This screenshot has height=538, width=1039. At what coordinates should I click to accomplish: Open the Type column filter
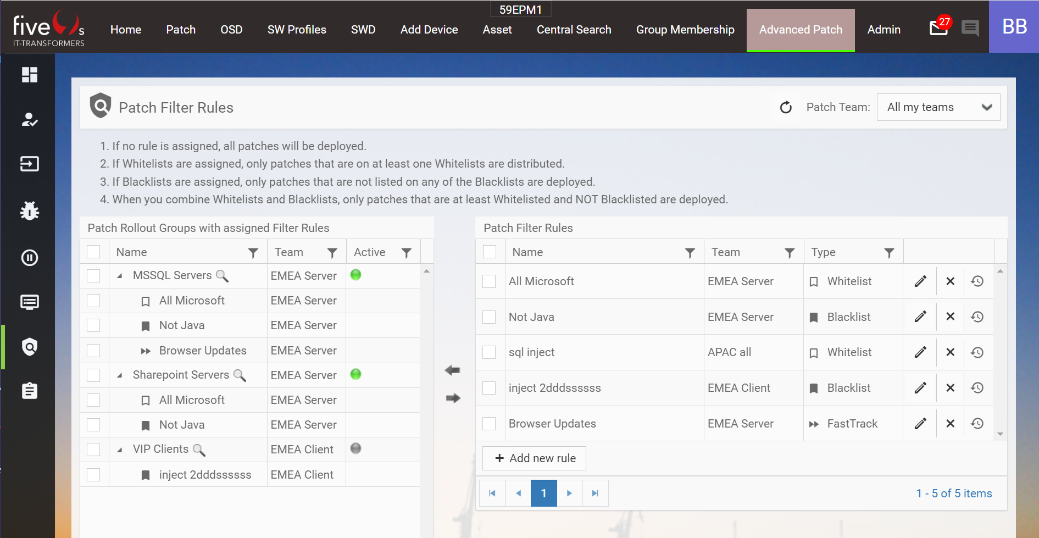tap(889, 252)
